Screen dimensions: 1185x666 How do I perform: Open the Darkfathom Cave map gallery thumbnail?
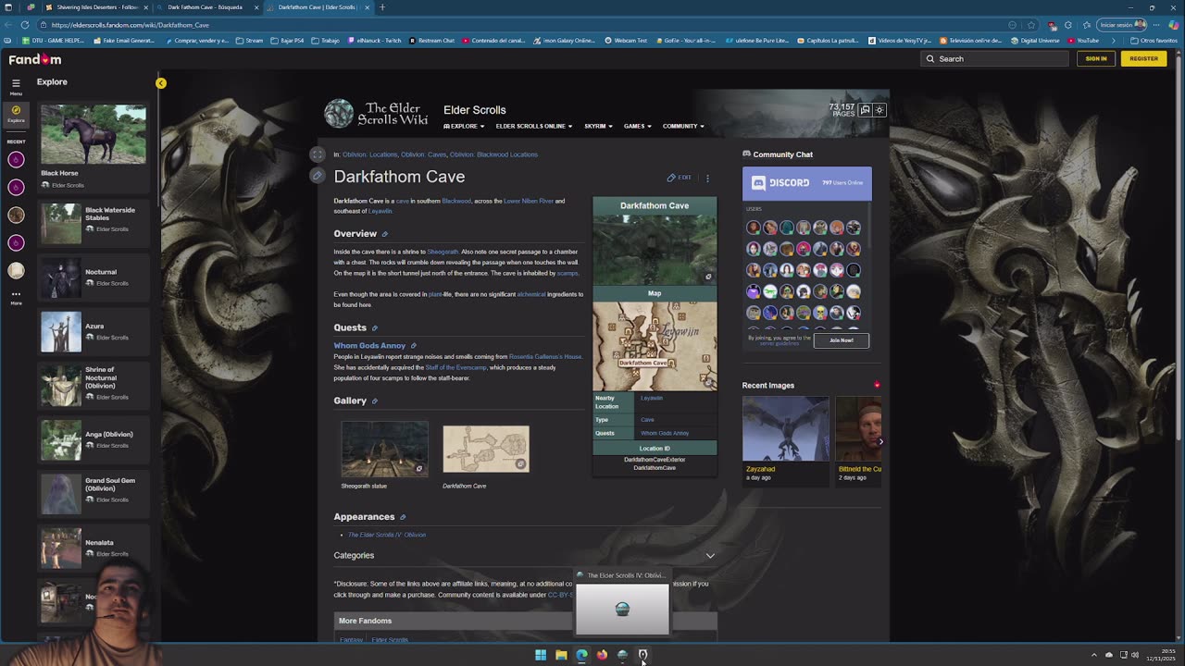click(486, 449)
